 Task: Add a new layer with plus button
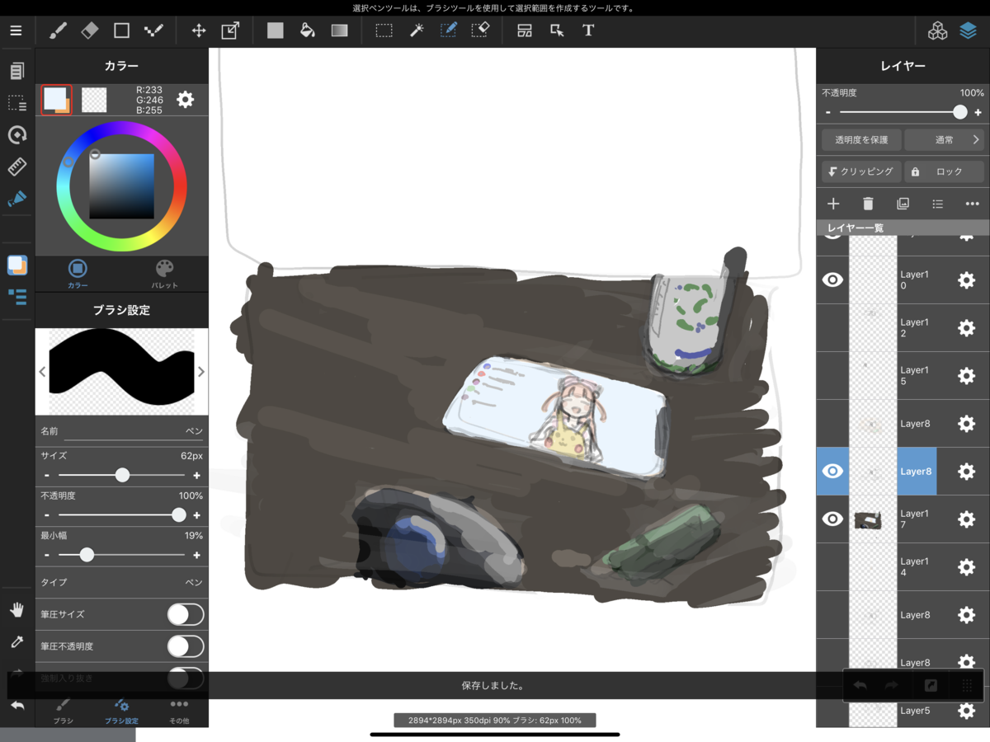pyautogui.click(x=833, y=204)
